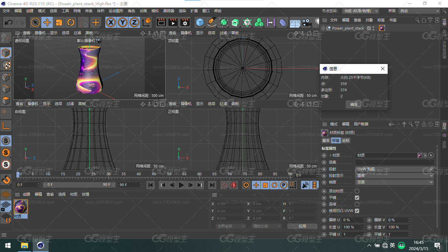
Task: Toggle Parameter keyframing P icon
Action: (284, 185)
